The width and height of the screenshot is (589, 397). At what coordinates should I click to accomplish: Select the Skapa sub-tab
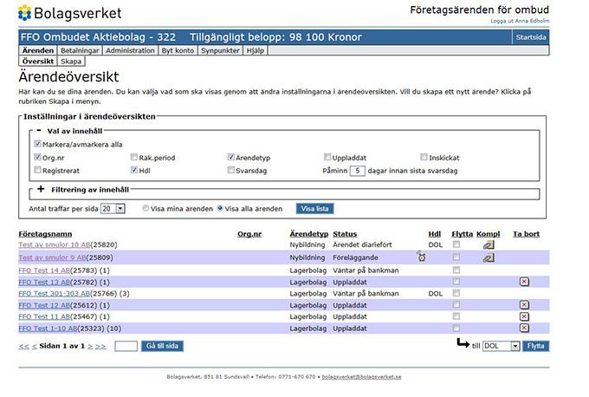[x=71, y=62]
